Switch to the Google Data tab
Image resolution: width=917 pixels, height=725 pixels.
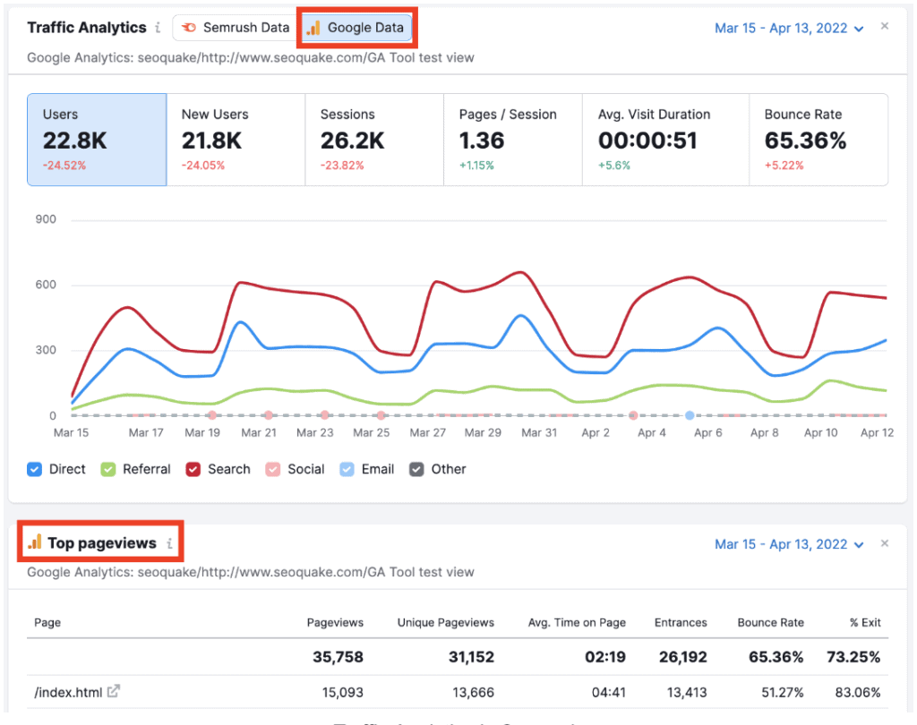tap(356, 28)
